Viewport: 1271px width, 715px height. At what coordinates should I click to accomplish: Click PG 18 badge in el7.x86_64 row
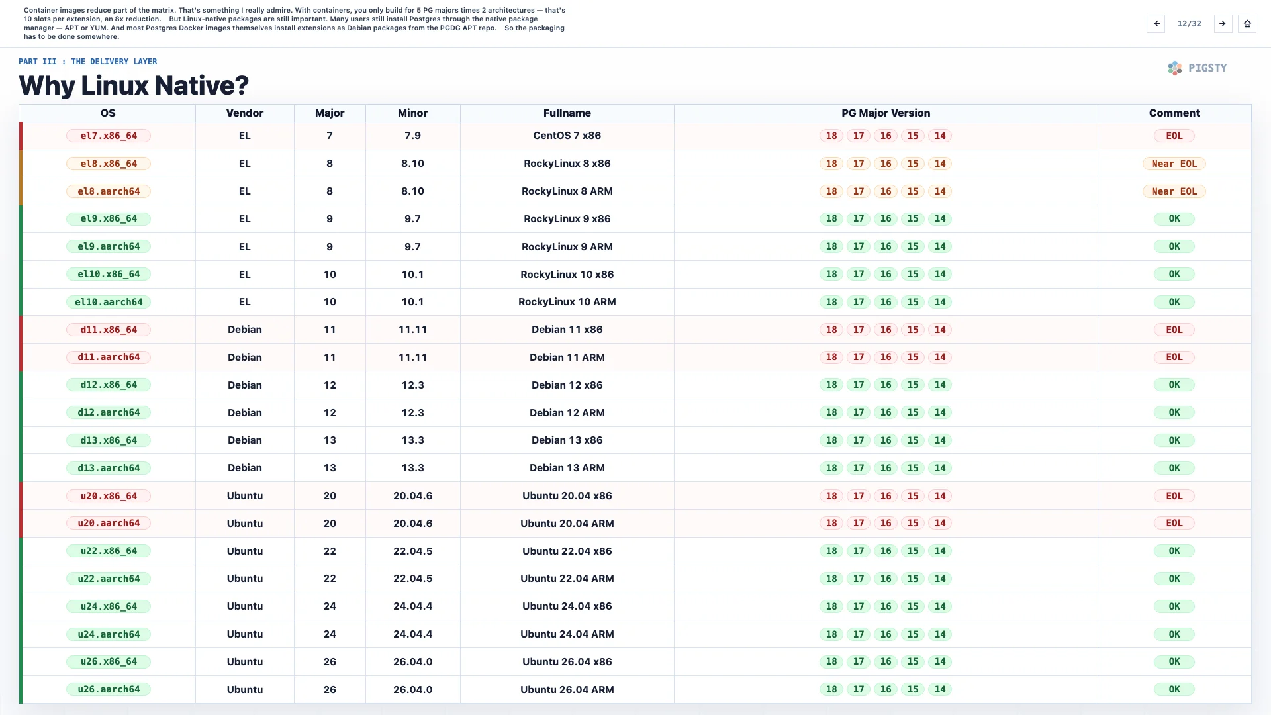click(831, 136)
